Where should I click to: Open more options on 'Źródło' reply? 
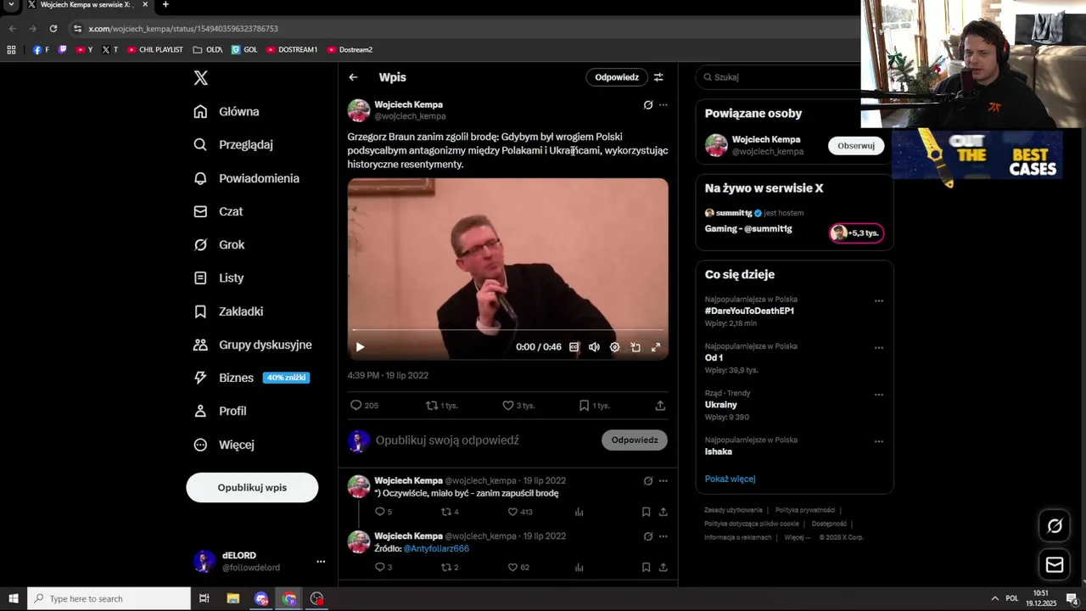[x=663, y=536]
